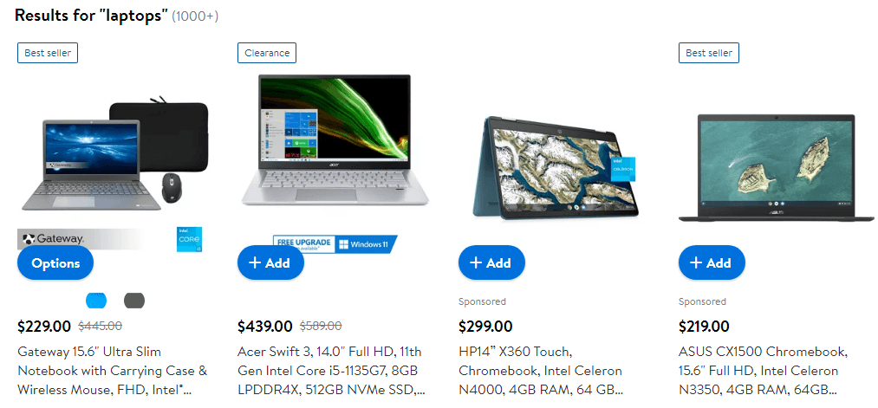
Task: Add the Acer Swift 3 to cart
Action: (x=270, y=263)
